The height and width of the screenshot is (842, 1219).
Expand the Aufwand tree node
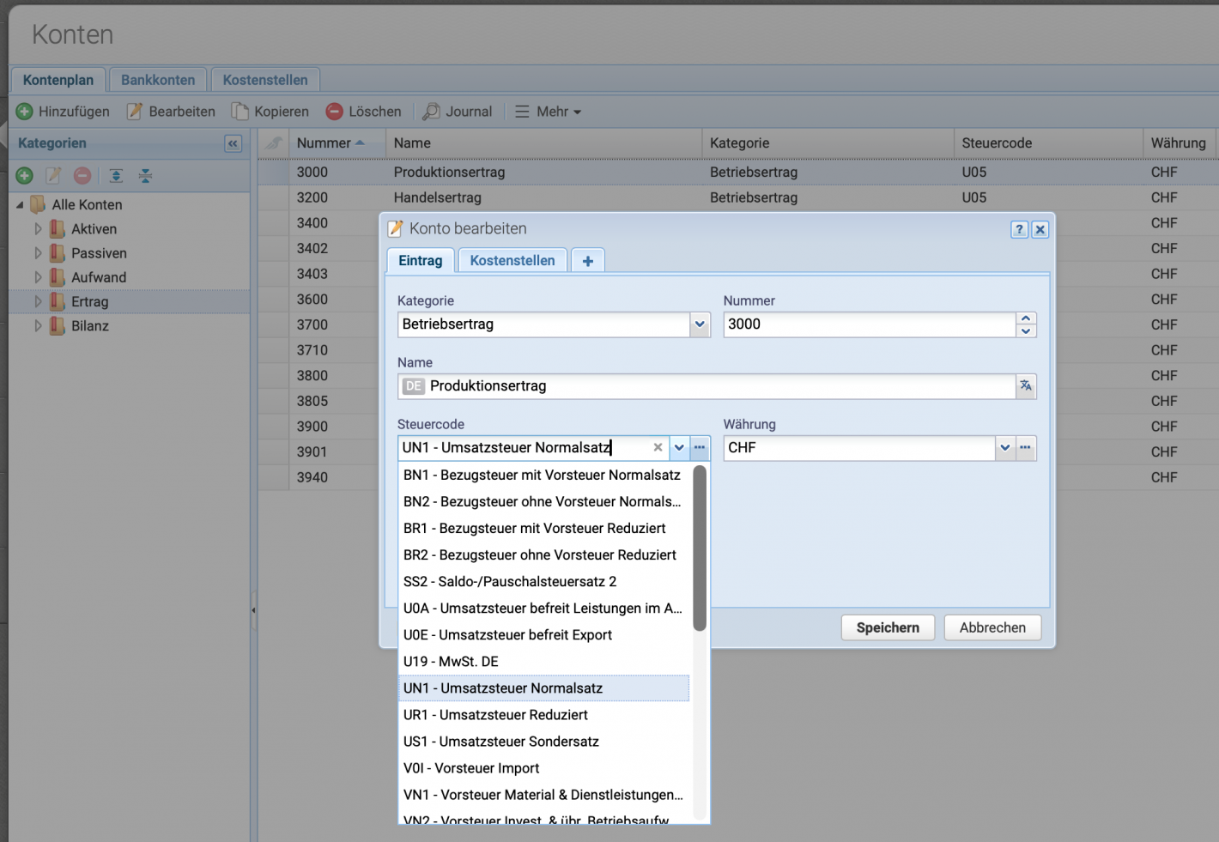point(38,277)
